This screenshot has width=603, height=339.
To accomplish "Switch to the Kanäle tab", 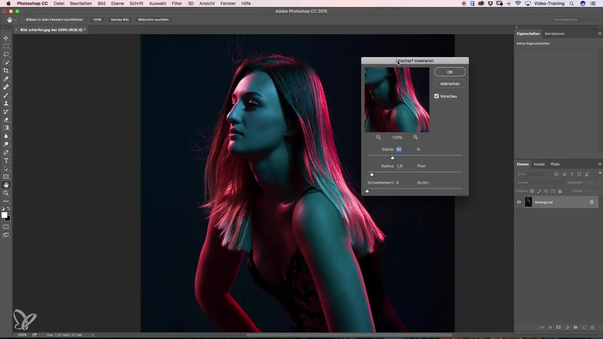I will coord(539,164).
